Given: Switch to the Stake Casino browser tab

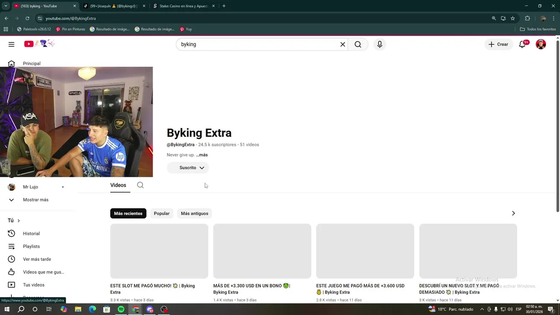Looking at the screenshot, I should (183, 6).
